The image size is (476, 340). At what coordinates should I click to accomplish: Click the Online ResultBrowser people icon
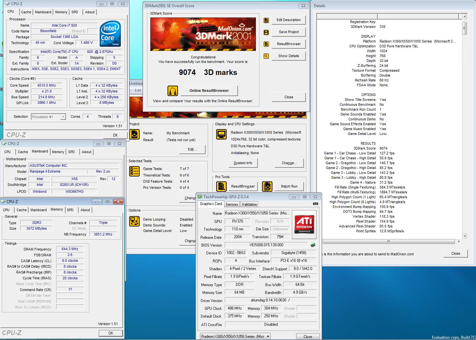173,91
